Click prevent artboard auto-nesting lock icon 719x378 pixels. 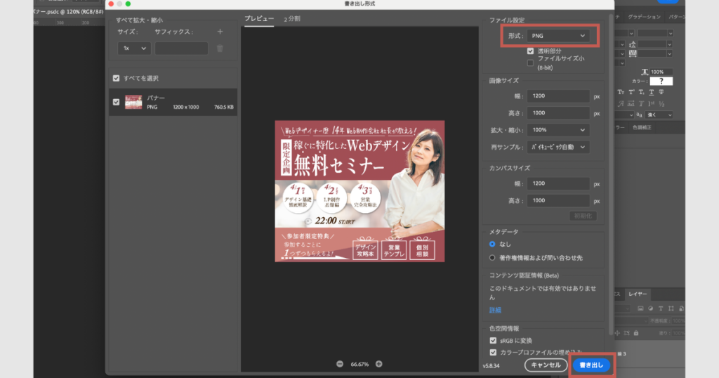pos(626,333)
